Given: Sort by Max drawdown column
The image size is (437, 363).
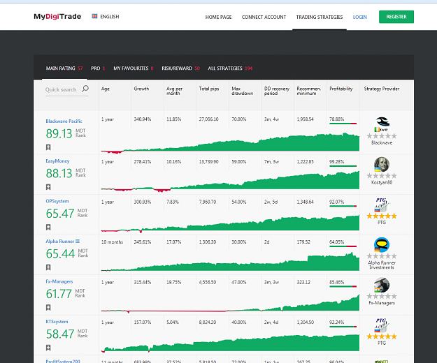Looking at the screenshot, I should [x=242, y=91].
